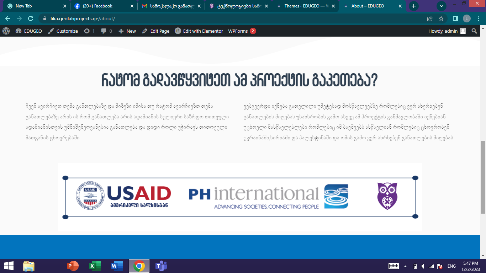Open browser side panel
486x273 pixels.
(x=455, y=18)
